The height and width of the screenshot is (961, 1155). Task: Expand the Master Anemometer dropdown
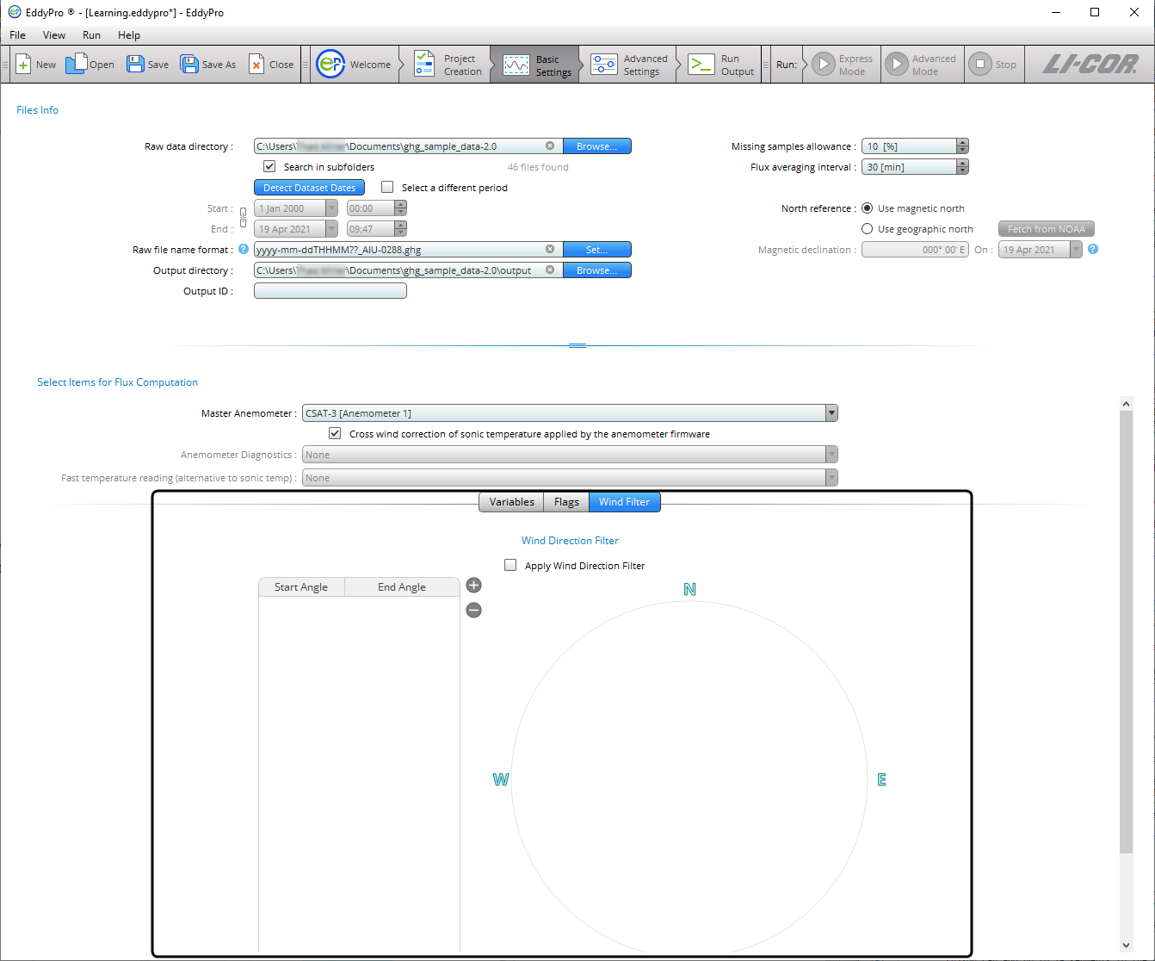(831, 413)
